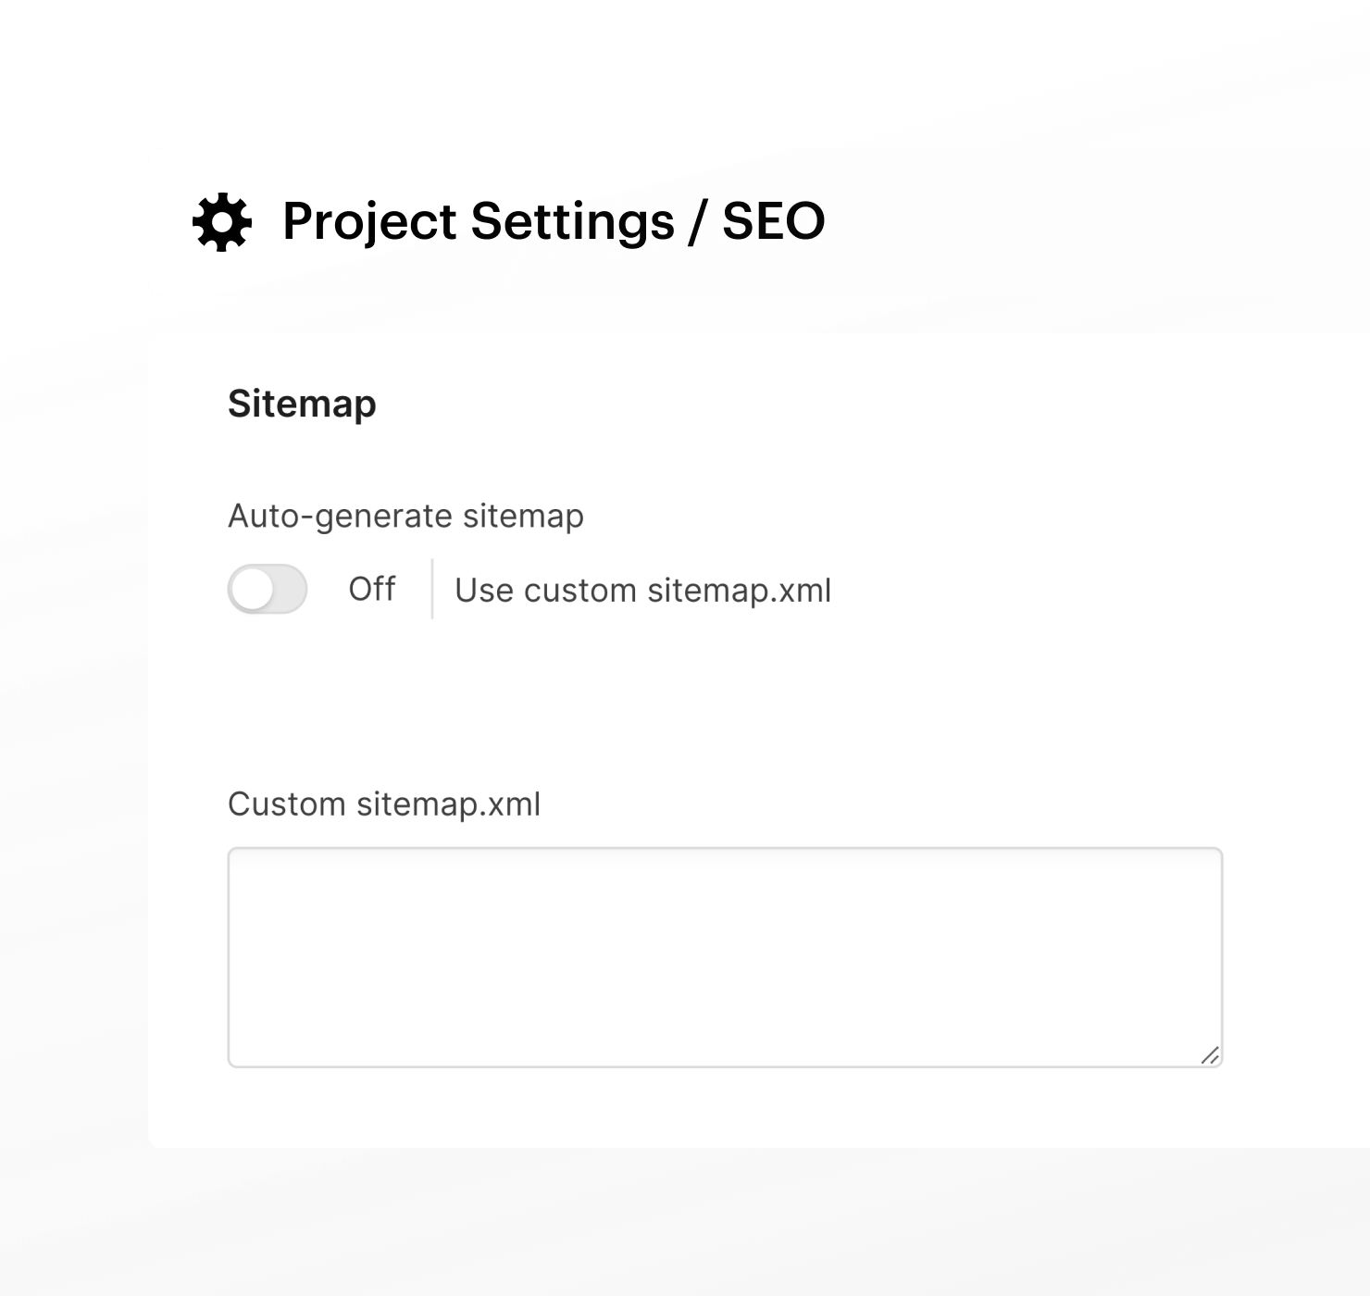Click the Use custom sitemap.xml text
The image size is (1370, 1296).
[x=642, y=590]
